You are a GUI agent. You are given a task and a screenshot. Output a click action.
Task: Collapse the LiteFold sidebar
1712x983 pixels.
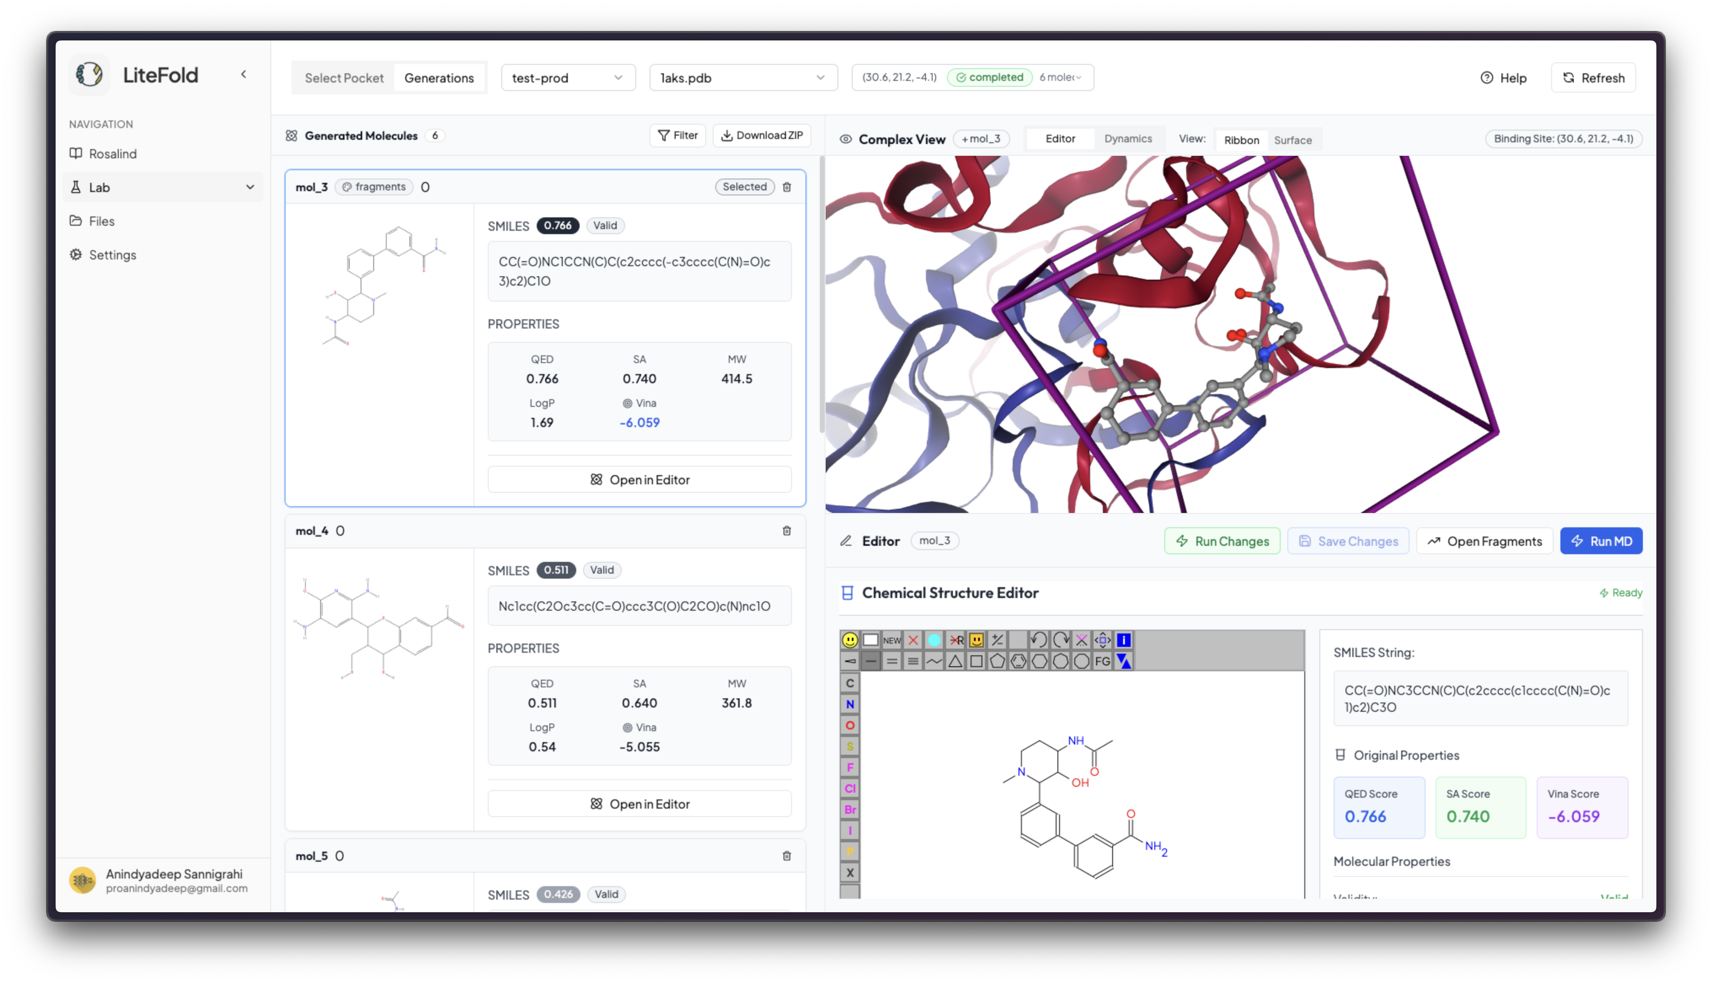tap(244, 74)
